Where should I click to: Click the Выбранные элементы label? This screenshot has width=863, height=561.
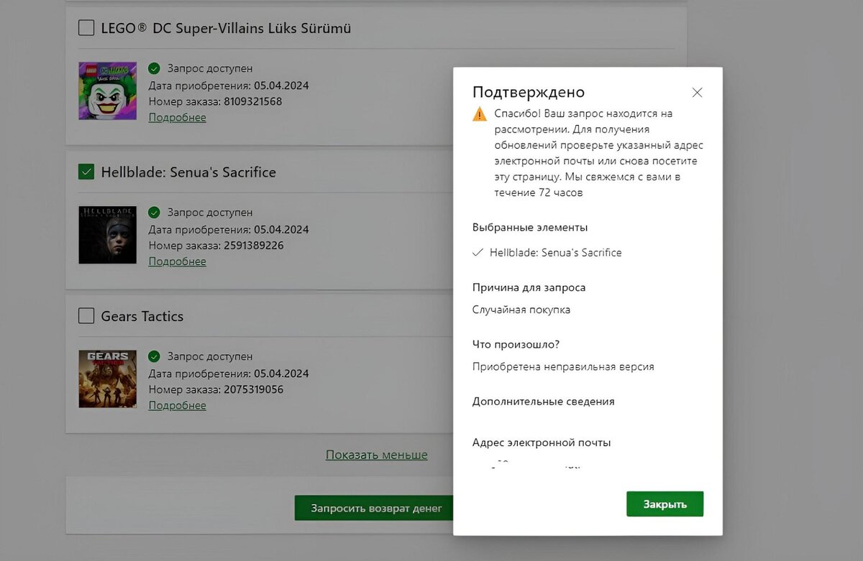[530, 227]
